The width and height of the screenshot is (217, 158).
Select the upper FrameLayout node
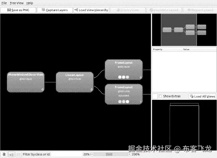click(124, 70)
